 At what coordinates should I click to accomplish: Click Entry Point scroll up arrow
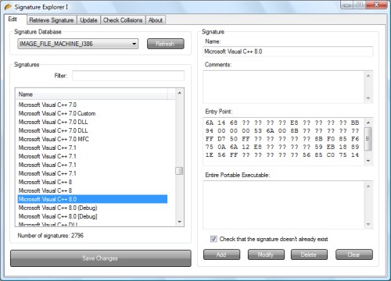368,123
